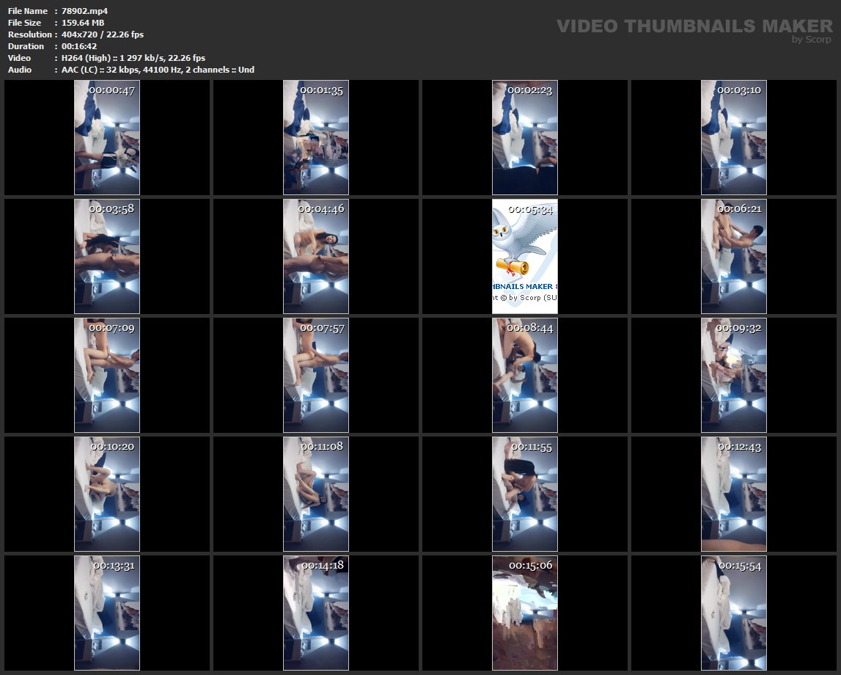
Task: Open the thumbnail at 00:02:23
Action: pos(525,138)
